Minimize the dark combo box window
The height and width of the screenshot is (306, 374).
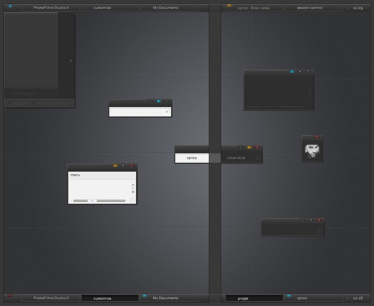[303, 220]
